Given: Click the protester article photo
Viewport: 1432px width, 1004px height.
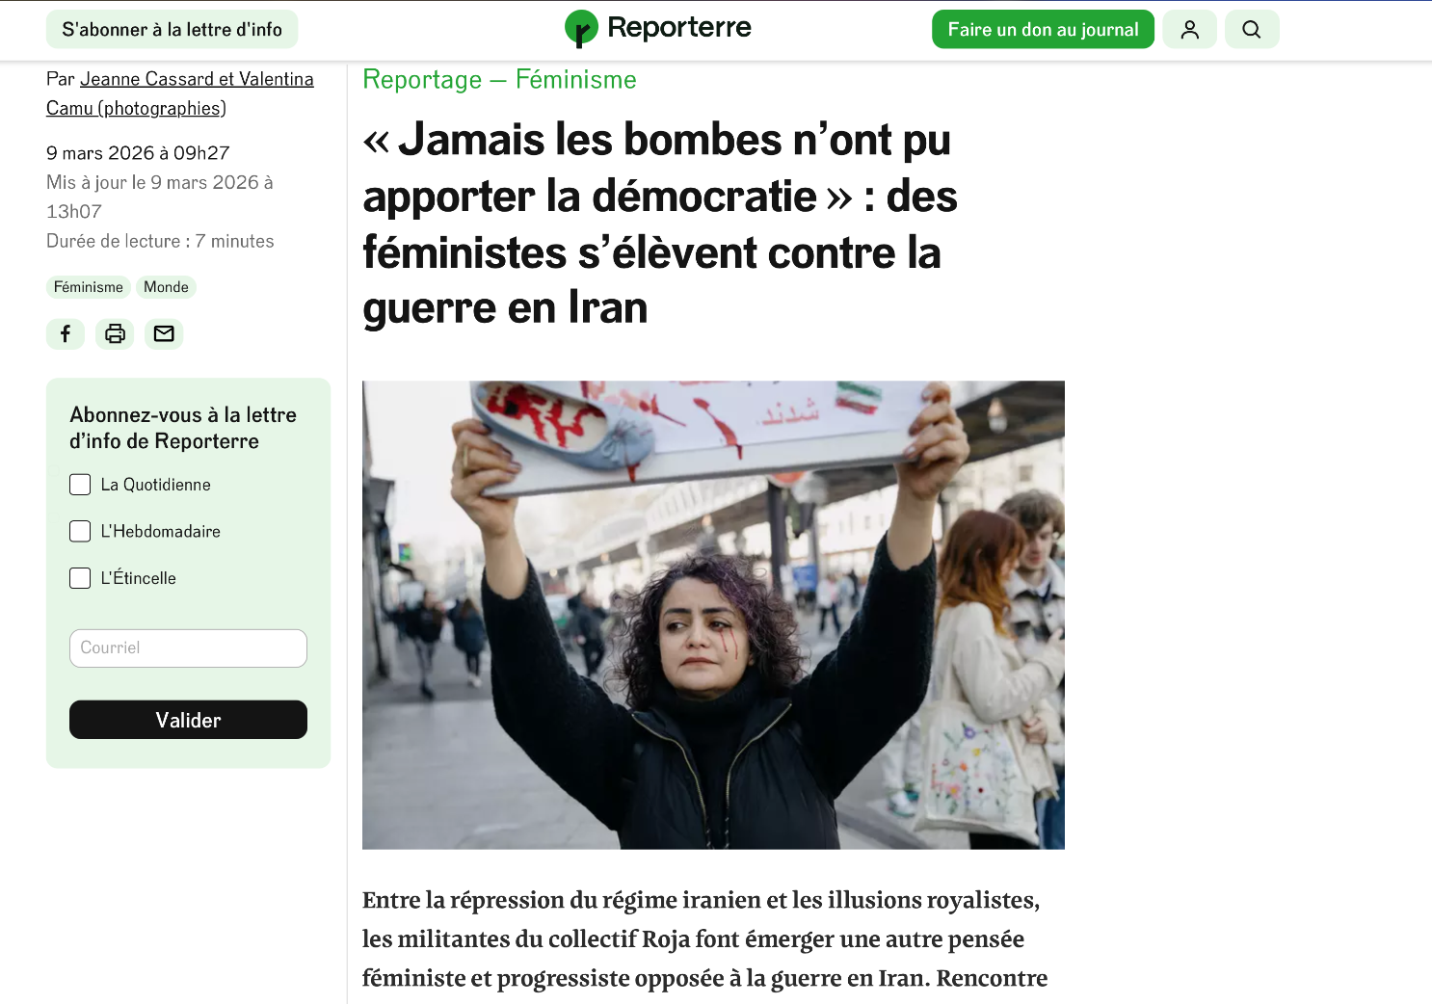Looking at the screenshot, I should tap(713, 615).
